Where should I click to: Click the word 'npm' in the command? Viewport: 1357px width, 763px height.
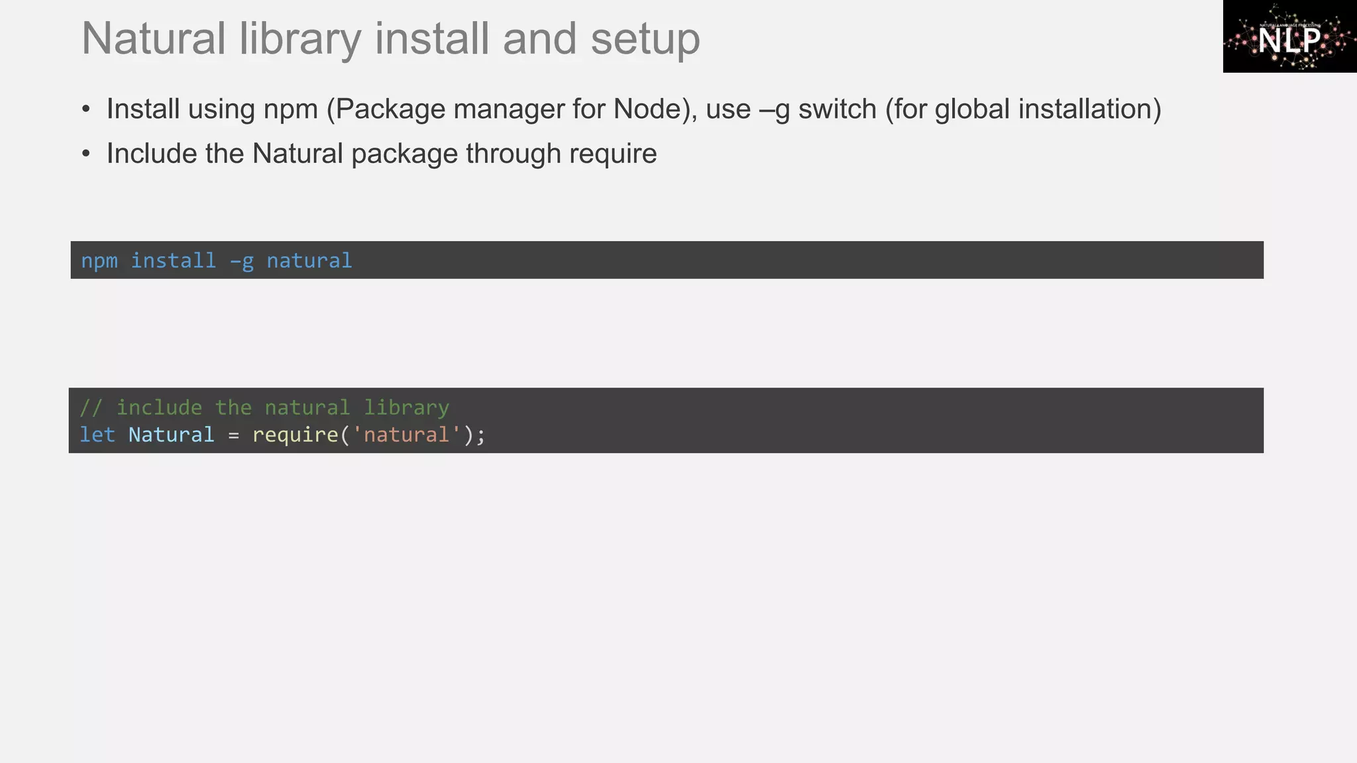[x=99, y=261]
